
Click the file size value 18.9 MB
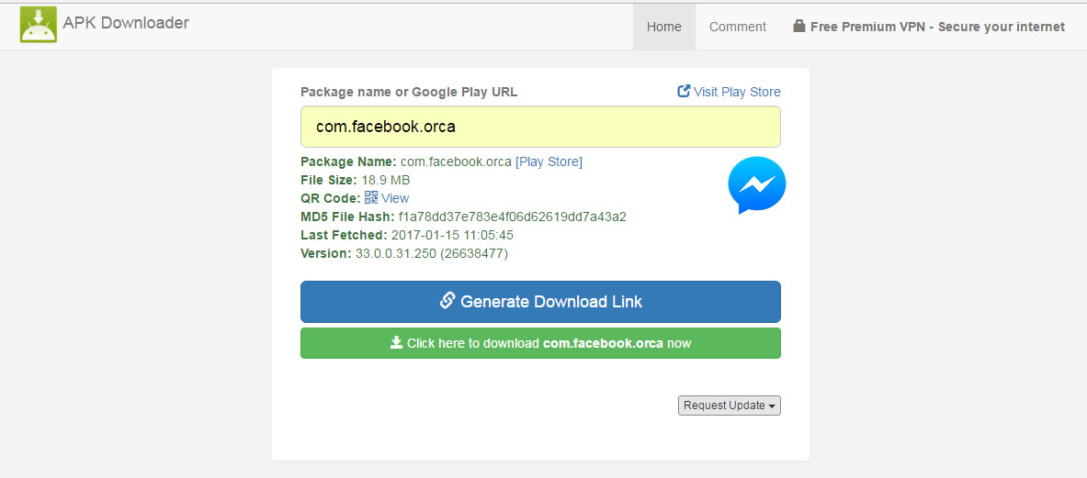click(385, 180)
